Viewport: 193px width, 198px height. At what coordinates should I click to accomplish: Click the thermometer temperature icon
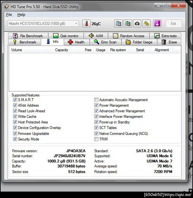point(86,24)
